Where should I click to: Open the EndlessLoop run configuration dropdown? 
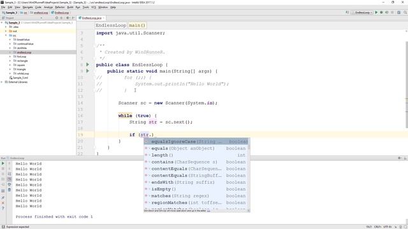coord(362,13)
